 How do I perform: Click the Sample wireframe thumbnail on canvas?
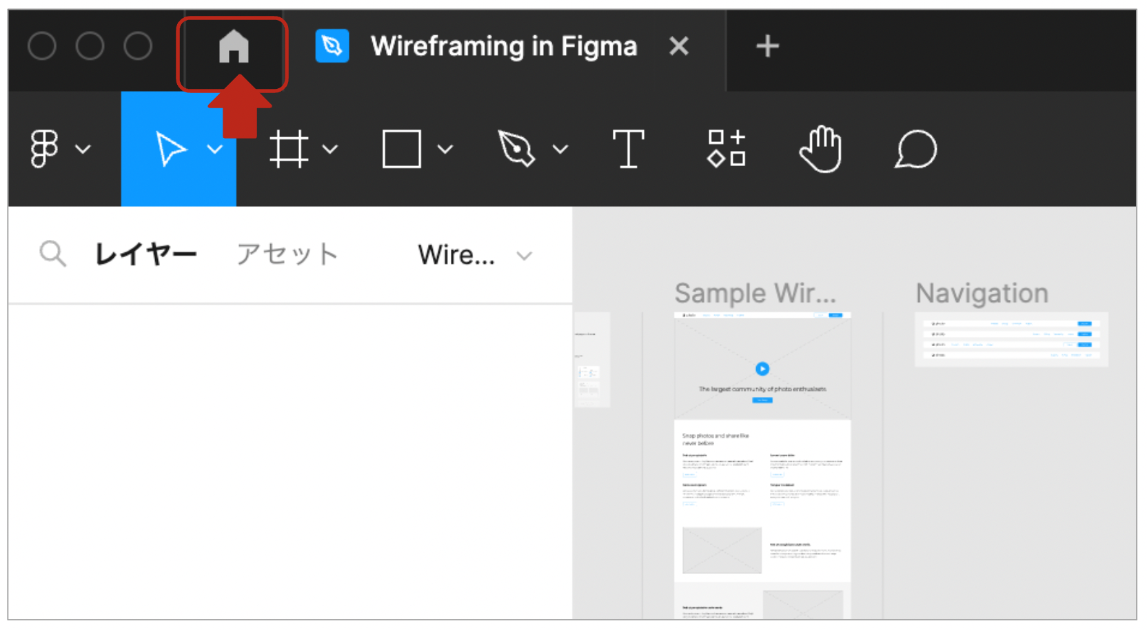coord(762,465)
